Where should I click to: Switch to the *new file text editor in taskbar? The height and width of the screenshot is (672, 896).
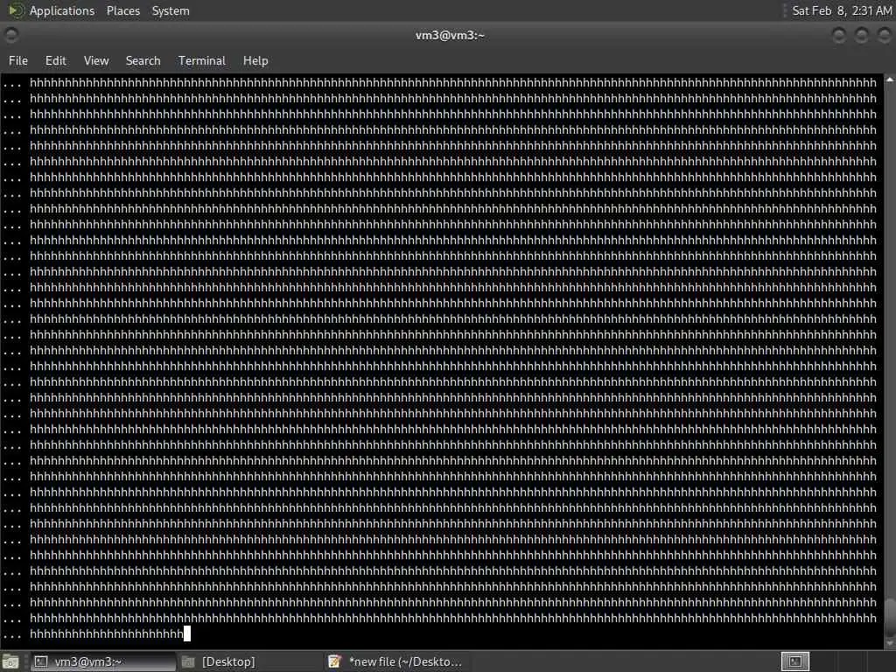click(x=395, y=661)
